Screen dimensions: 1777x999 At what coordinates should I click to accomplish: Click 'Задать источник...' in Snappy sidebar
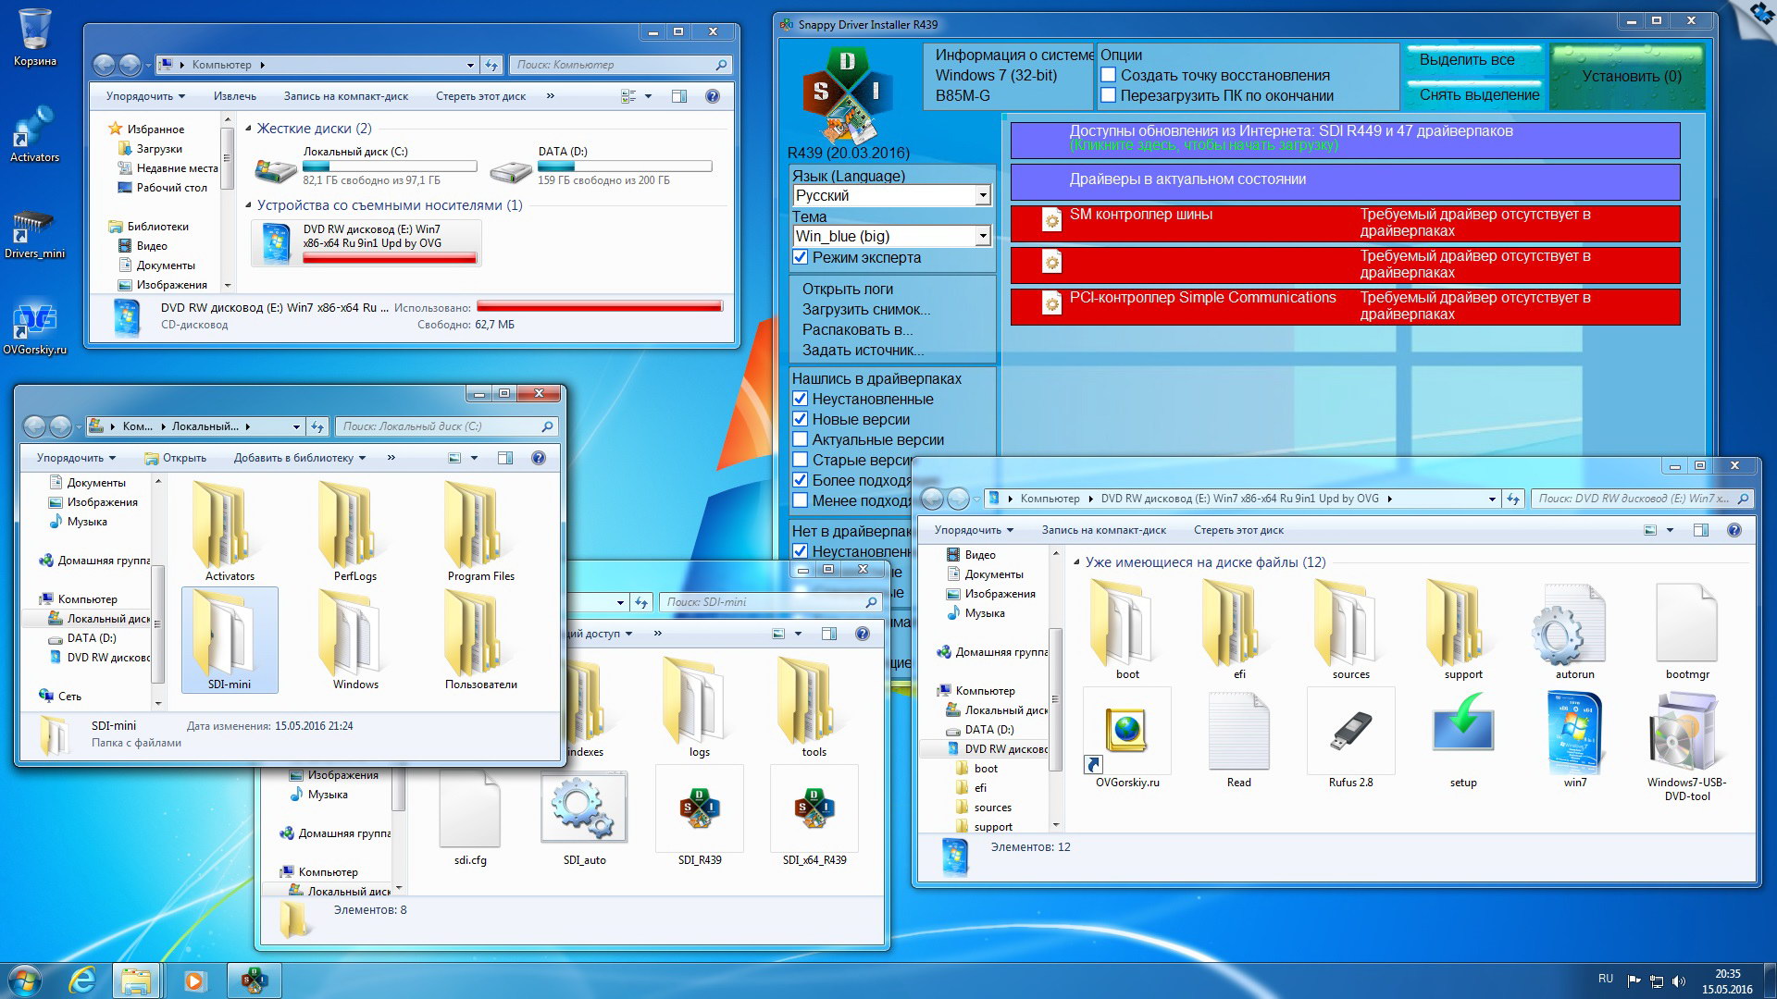pos(863,350)
